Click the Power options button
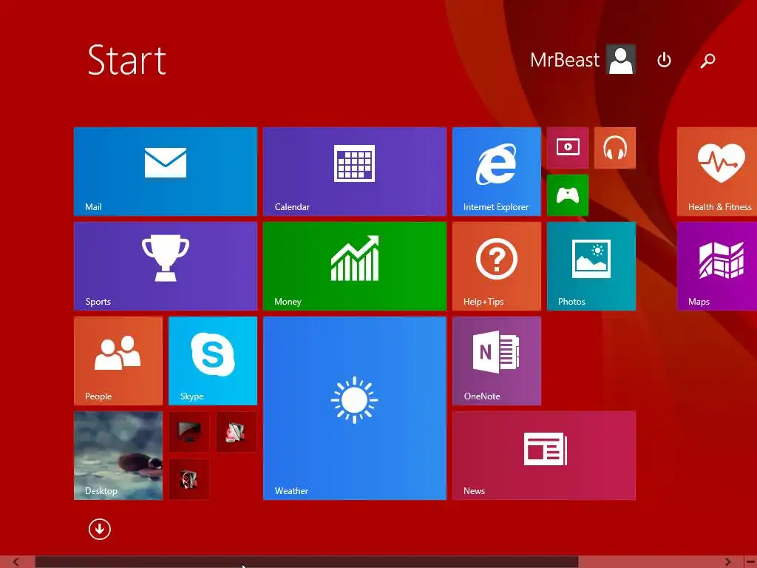This screenshot has width=757, height=568. [x=665, y=61]
